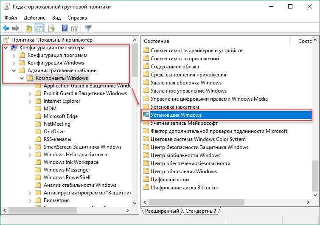This screenshot has height=225, width=320.
Task: Click the Group Policy Editor title bar icon
Action: click(x=7, y=6)
